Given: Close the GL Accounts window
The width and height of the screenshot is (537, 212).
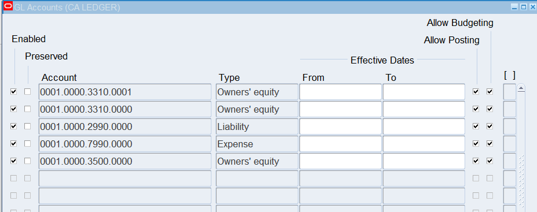Looking at the screenshot, I should pyautogui.click(x=532, y=7).
